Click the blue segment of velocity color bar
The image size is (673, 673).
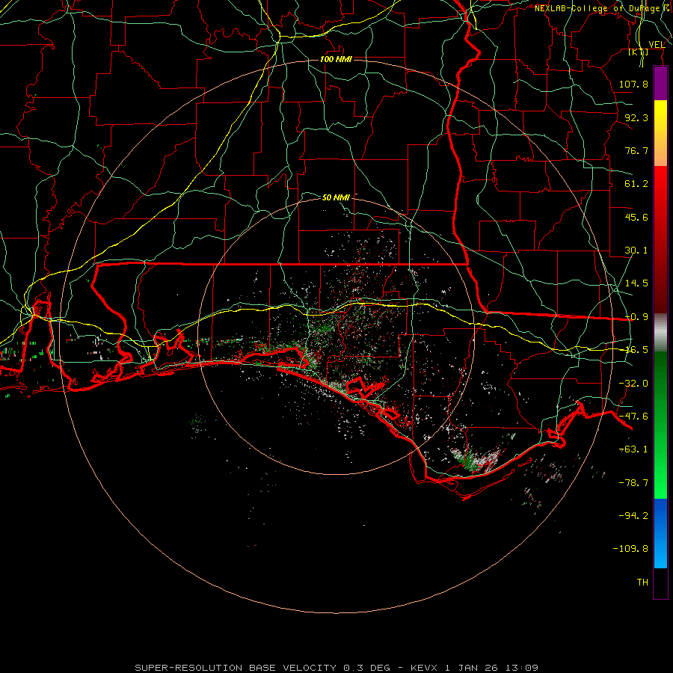click(660, 533)
